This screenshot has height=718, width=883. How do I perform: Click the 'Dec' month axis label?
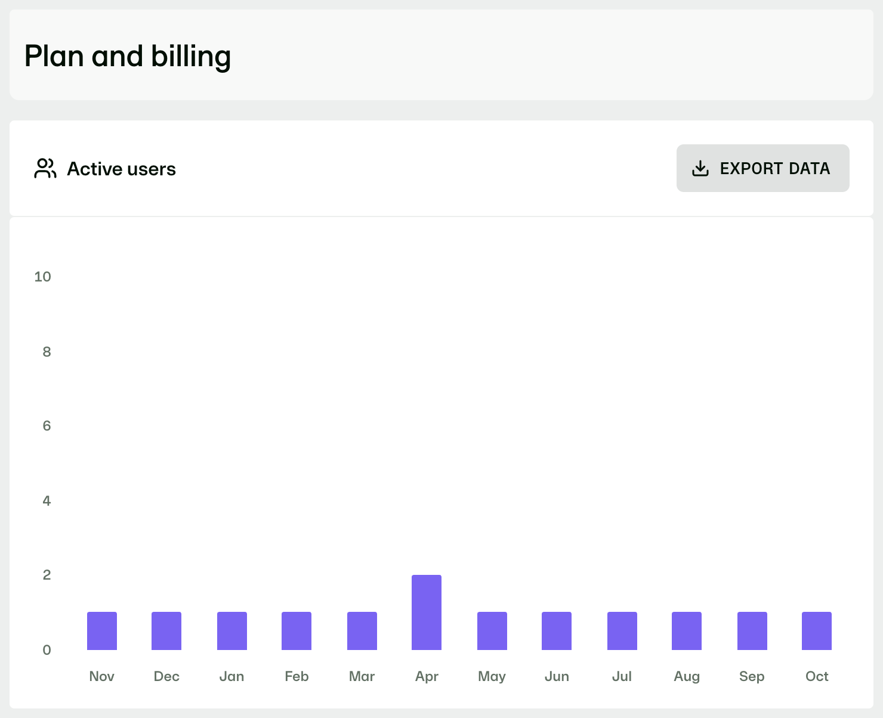click(166, 676)
